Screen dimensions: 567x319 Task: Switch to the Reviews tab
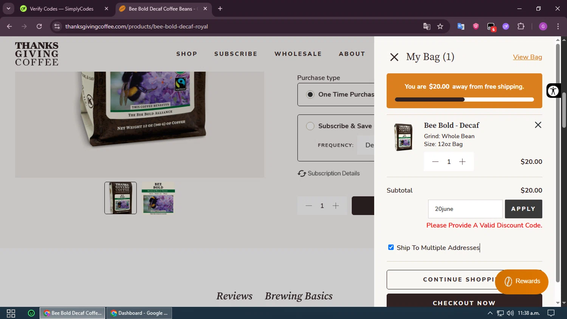(234, 296)
